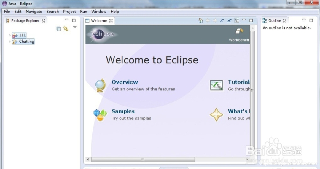The width and height of the screenshot is (320, 169).
Task: Open the Window menu
Action: pos(99,12)
